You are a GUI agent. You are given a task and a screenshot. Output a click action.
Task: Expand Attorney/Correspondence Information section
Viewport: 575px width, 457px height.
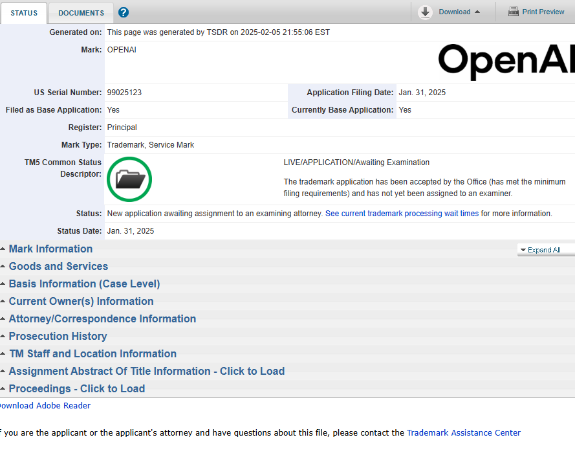point(102,319)
